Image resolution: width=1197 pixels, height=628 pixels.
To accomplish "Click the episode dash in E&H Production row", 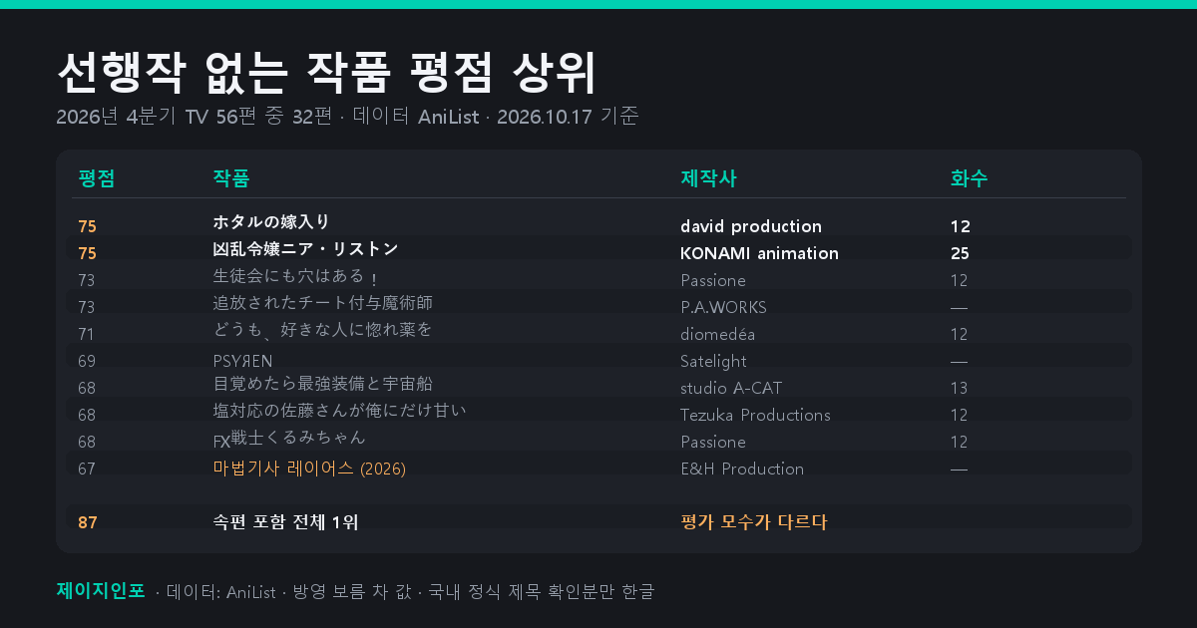I will [x=960, y=469].
